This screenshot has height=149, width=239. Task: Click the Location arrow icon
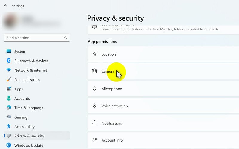pos(94,54)
